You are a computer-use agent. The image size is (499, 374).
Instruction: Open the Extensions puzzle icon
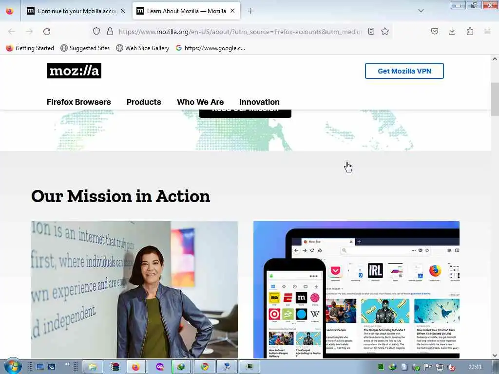[x=470, y=31]
